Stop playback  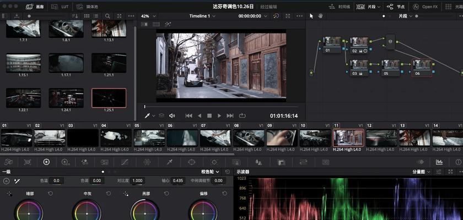tap(209, 116)
